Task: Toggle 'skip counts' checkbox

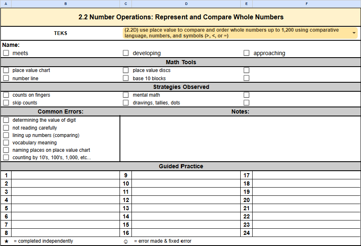Action: click(x=6, y=102)
